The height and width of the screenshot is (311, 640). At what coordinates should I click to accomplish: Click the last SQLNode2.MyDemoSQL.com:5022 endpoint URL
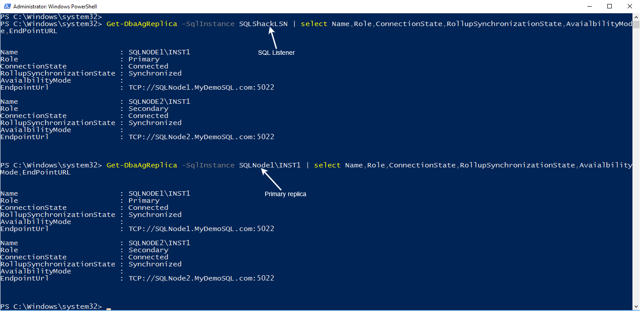(201, 278)
